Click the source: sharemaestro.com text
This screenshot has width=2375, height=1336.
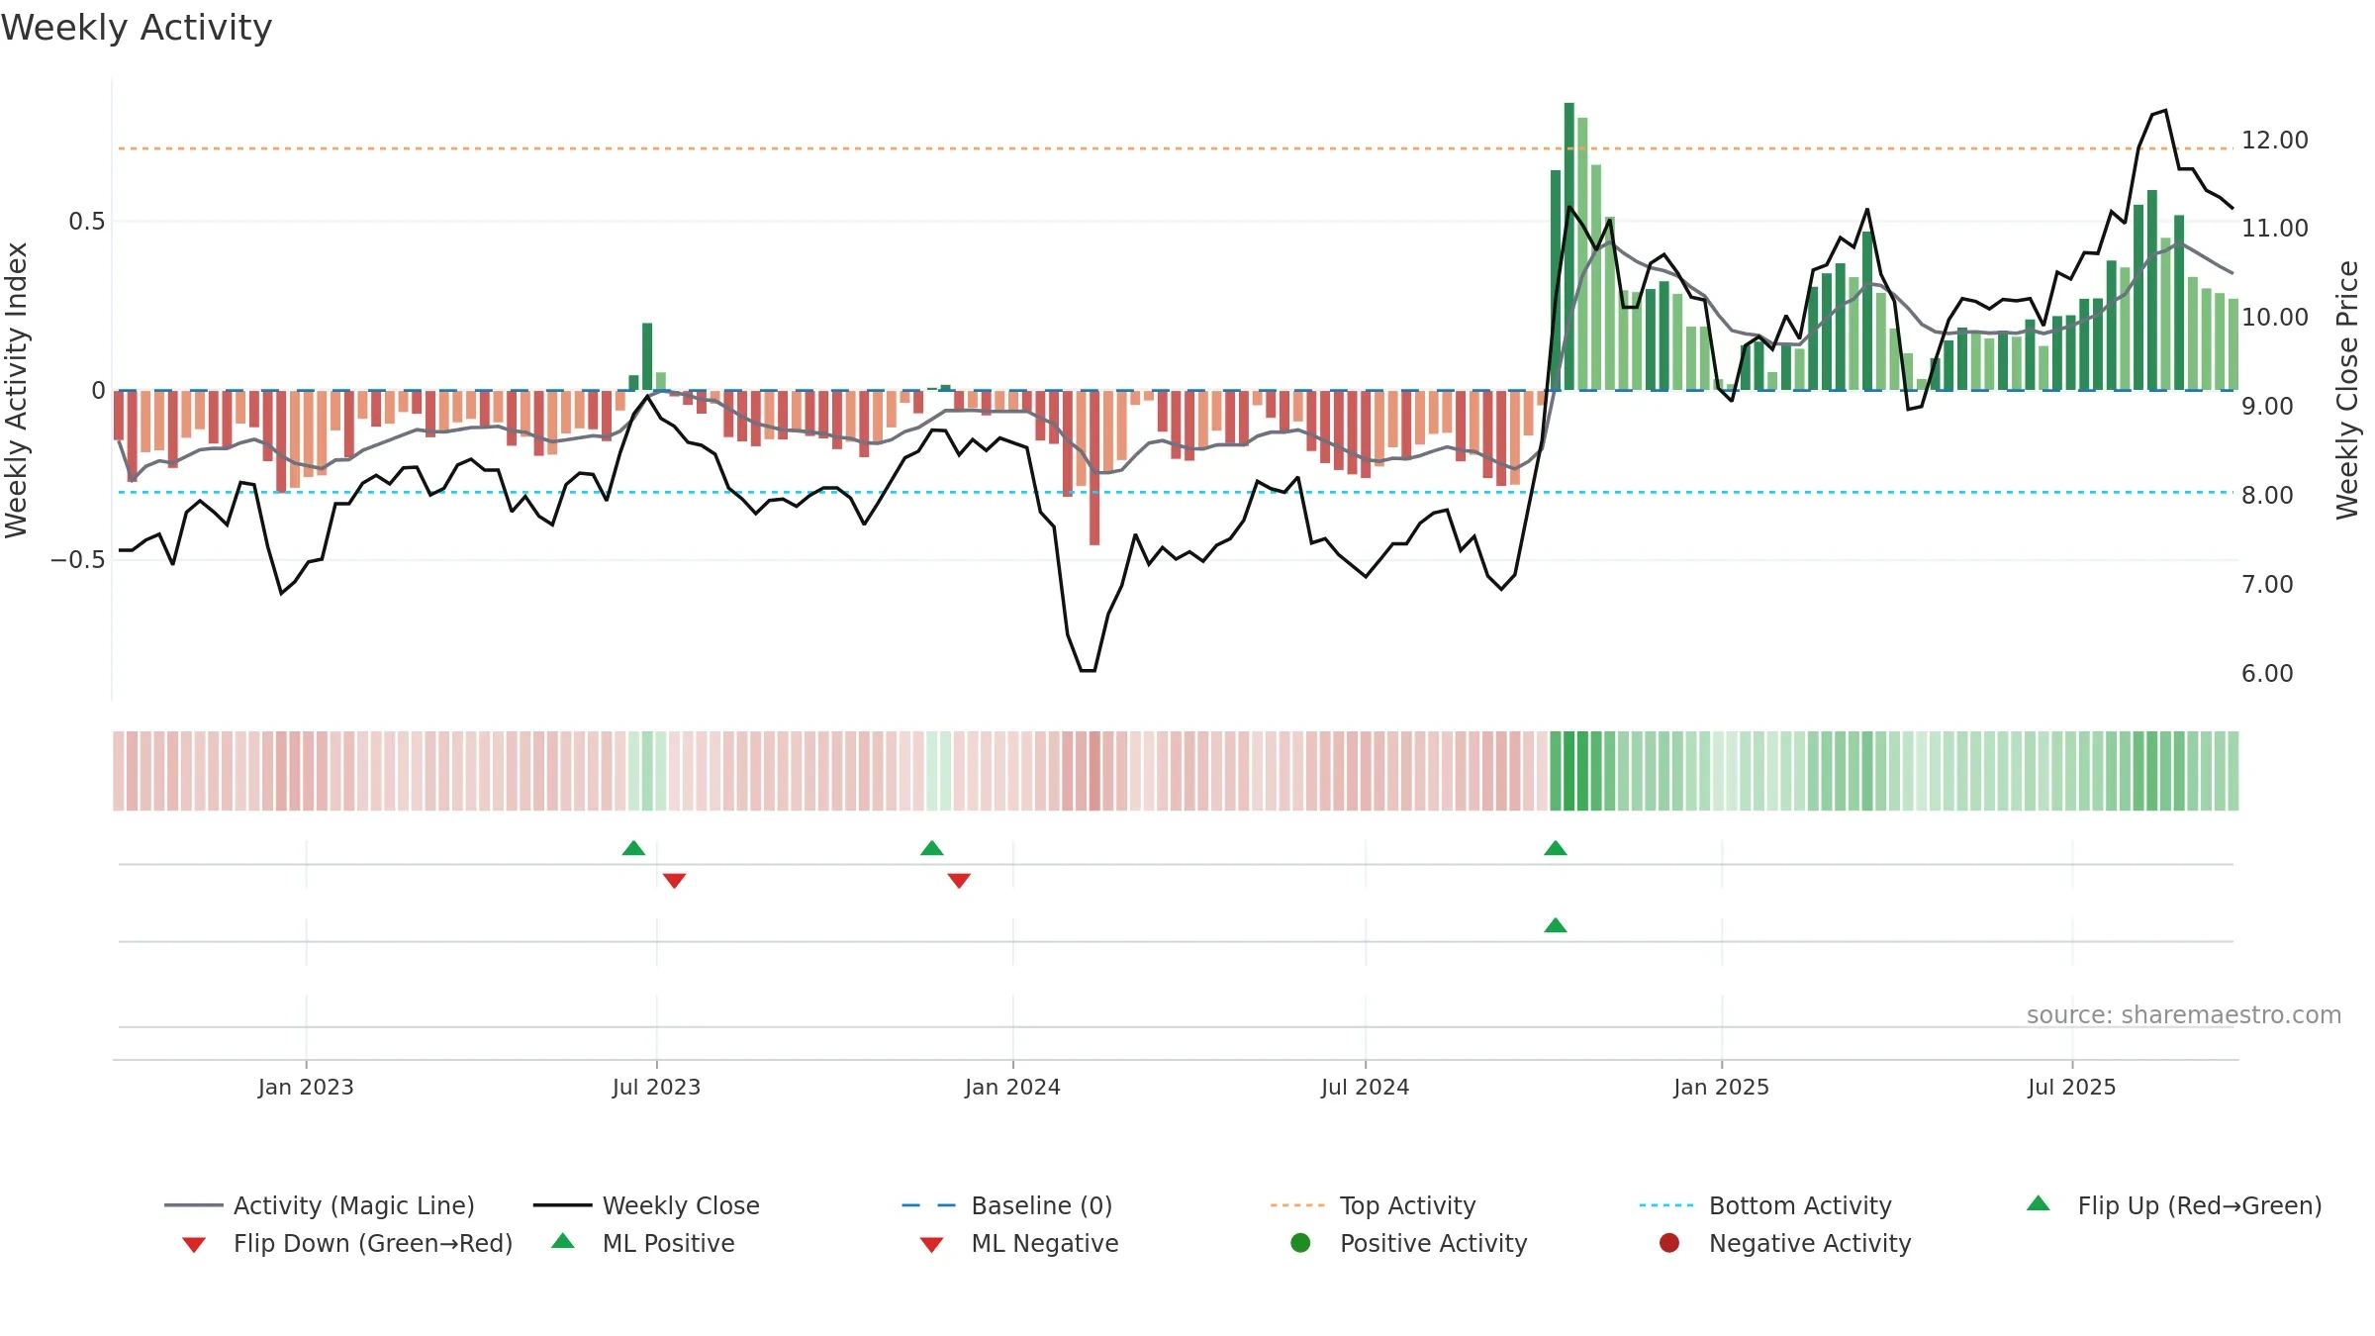pos(2184,1014)
